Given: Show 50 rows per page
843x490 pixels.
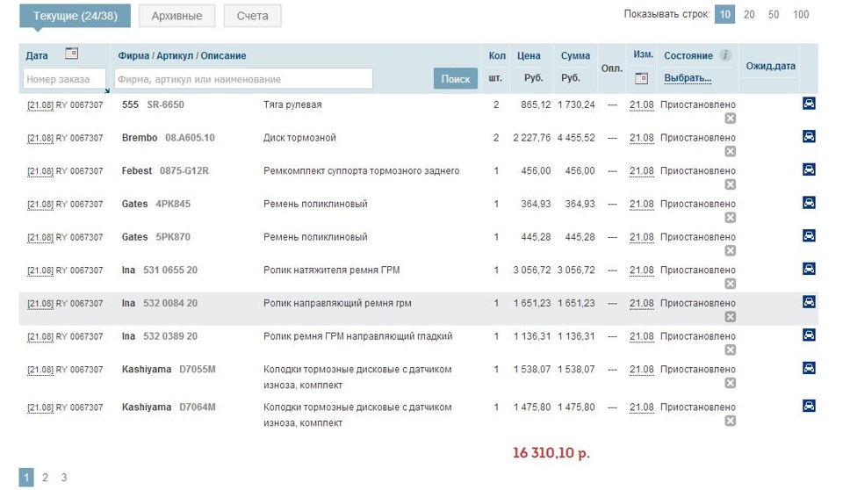Looking at the screenshot, I should click(x=774, y=14).
